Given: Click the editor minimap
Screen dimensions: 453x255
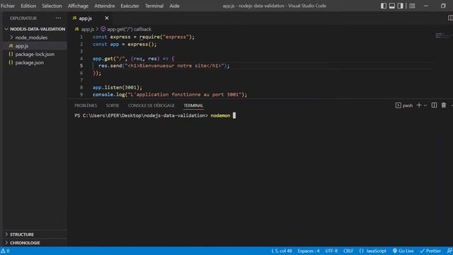Looking at the screenshot, I should click(x=442, y=36).
